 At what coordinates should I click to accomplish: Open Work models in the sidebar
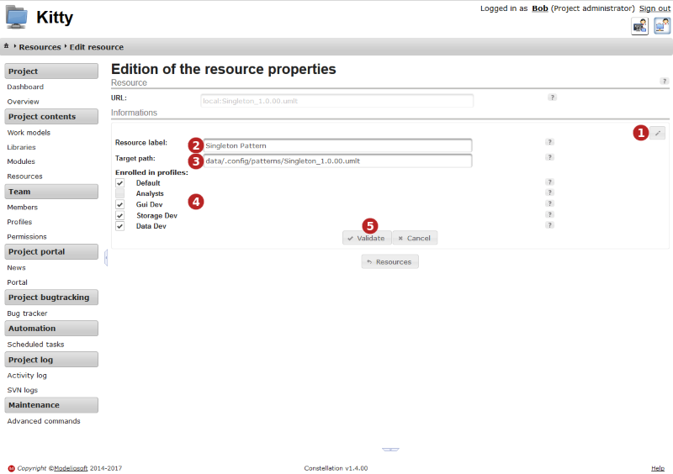tap(29, 133)
